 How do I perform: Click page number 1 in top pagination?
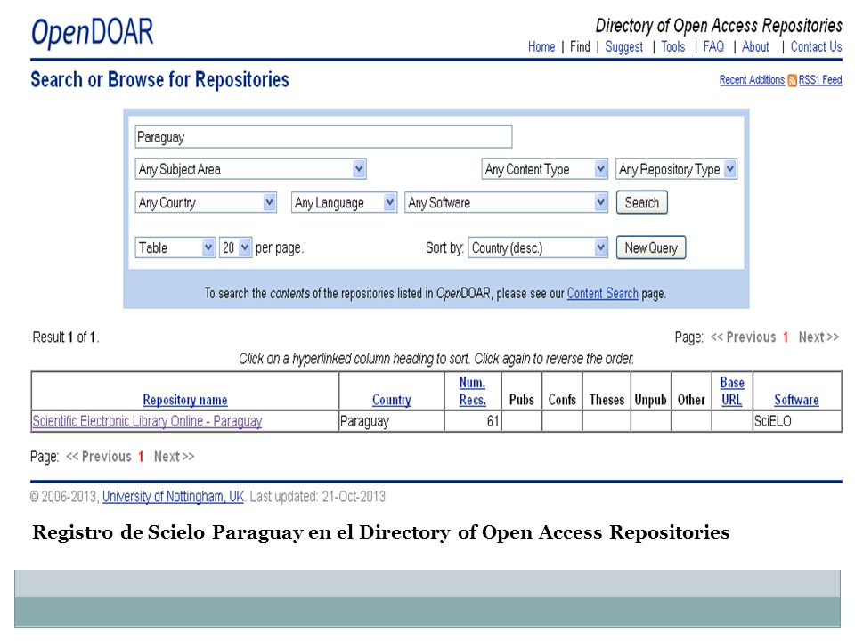point(786,337)
